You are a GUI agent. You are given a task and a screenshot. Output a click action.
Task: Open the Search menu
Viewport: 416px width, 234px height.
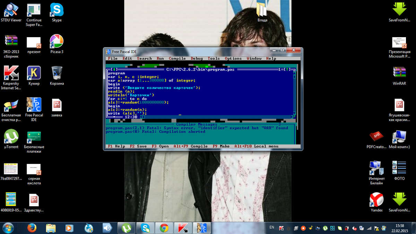(x=144, y=59)
